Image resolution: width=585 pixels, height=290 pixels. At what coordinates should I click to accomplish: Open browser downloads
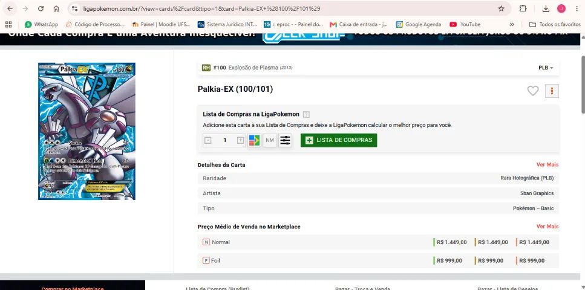point(546,8)
